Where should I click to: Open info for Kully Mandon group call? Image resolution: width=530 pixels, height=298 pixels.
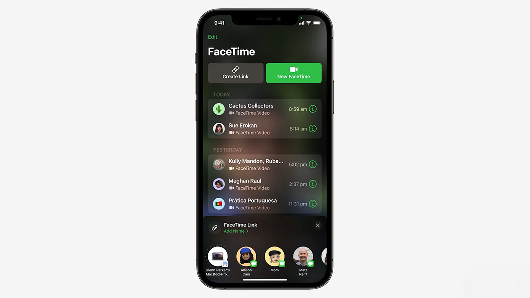(x=312, y=164)
